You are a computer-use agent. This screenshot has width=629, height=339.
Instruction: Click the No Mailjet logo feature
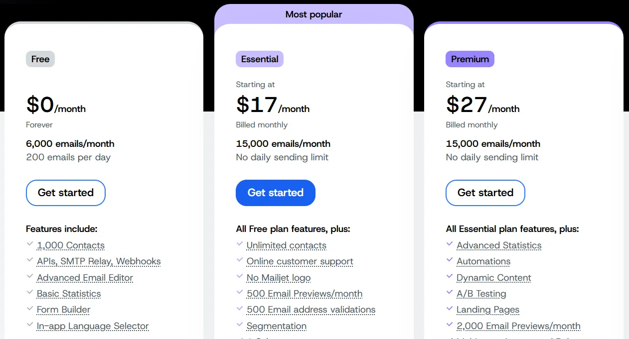click(278, 278)
